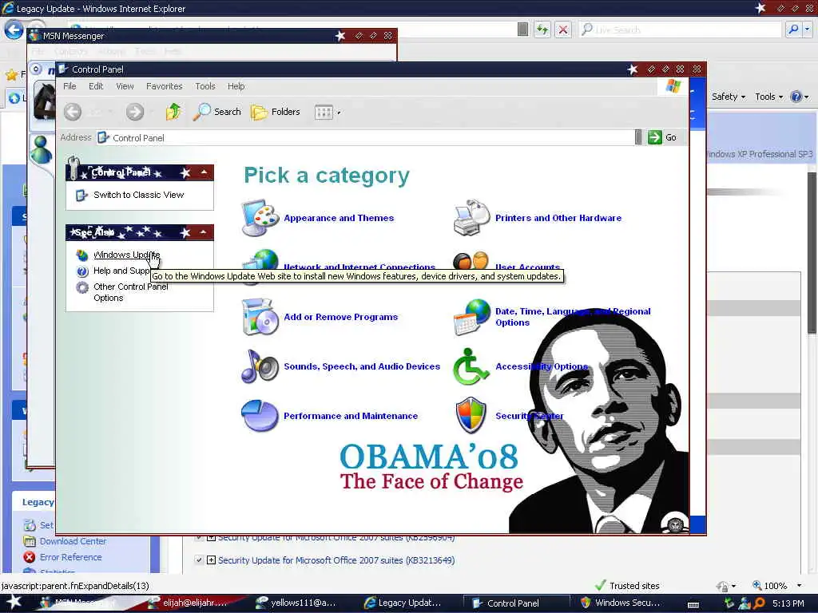Open the File menu in Control Panel

point(69,86)
